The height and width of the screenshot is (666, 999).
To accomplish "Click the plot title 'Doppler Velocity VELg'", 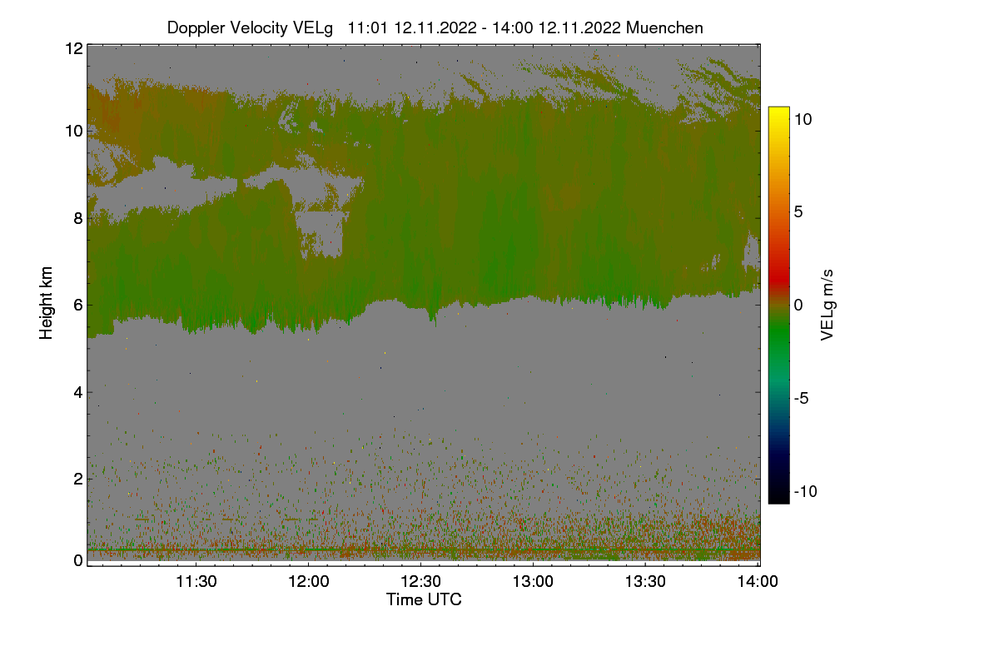I will [x=250, y=27].
